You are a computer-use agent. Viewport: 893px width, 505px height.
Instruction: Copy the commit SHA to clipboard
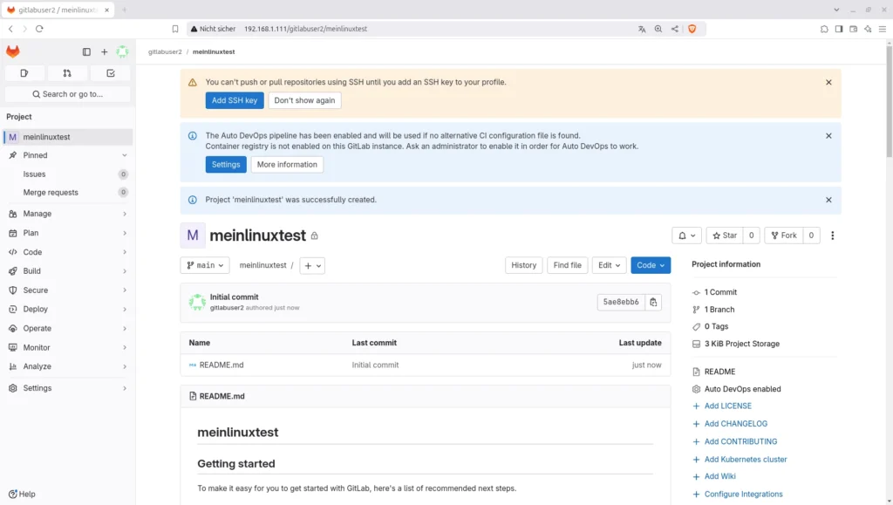coord(654,303)
